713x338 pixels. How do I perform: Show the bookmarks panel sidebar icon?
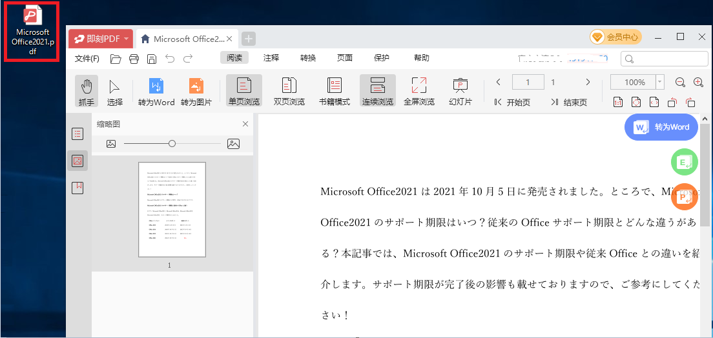coord(77,187)
